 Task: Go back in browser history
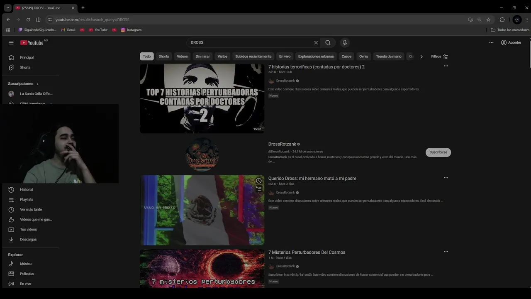tap(8, 20)
